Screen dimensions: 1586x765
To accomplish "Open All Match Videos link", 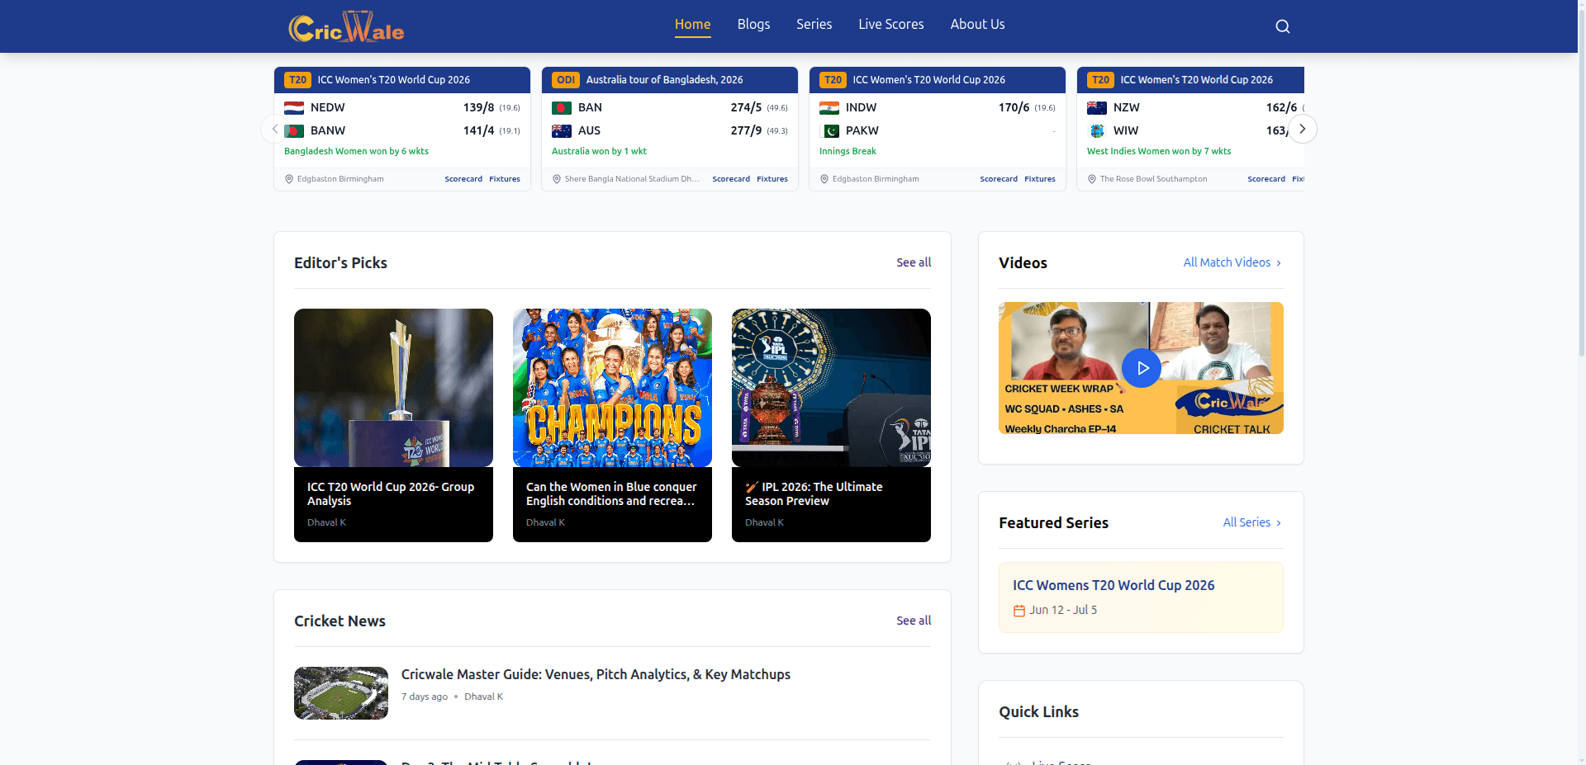I will click(x=1232, y=262).
